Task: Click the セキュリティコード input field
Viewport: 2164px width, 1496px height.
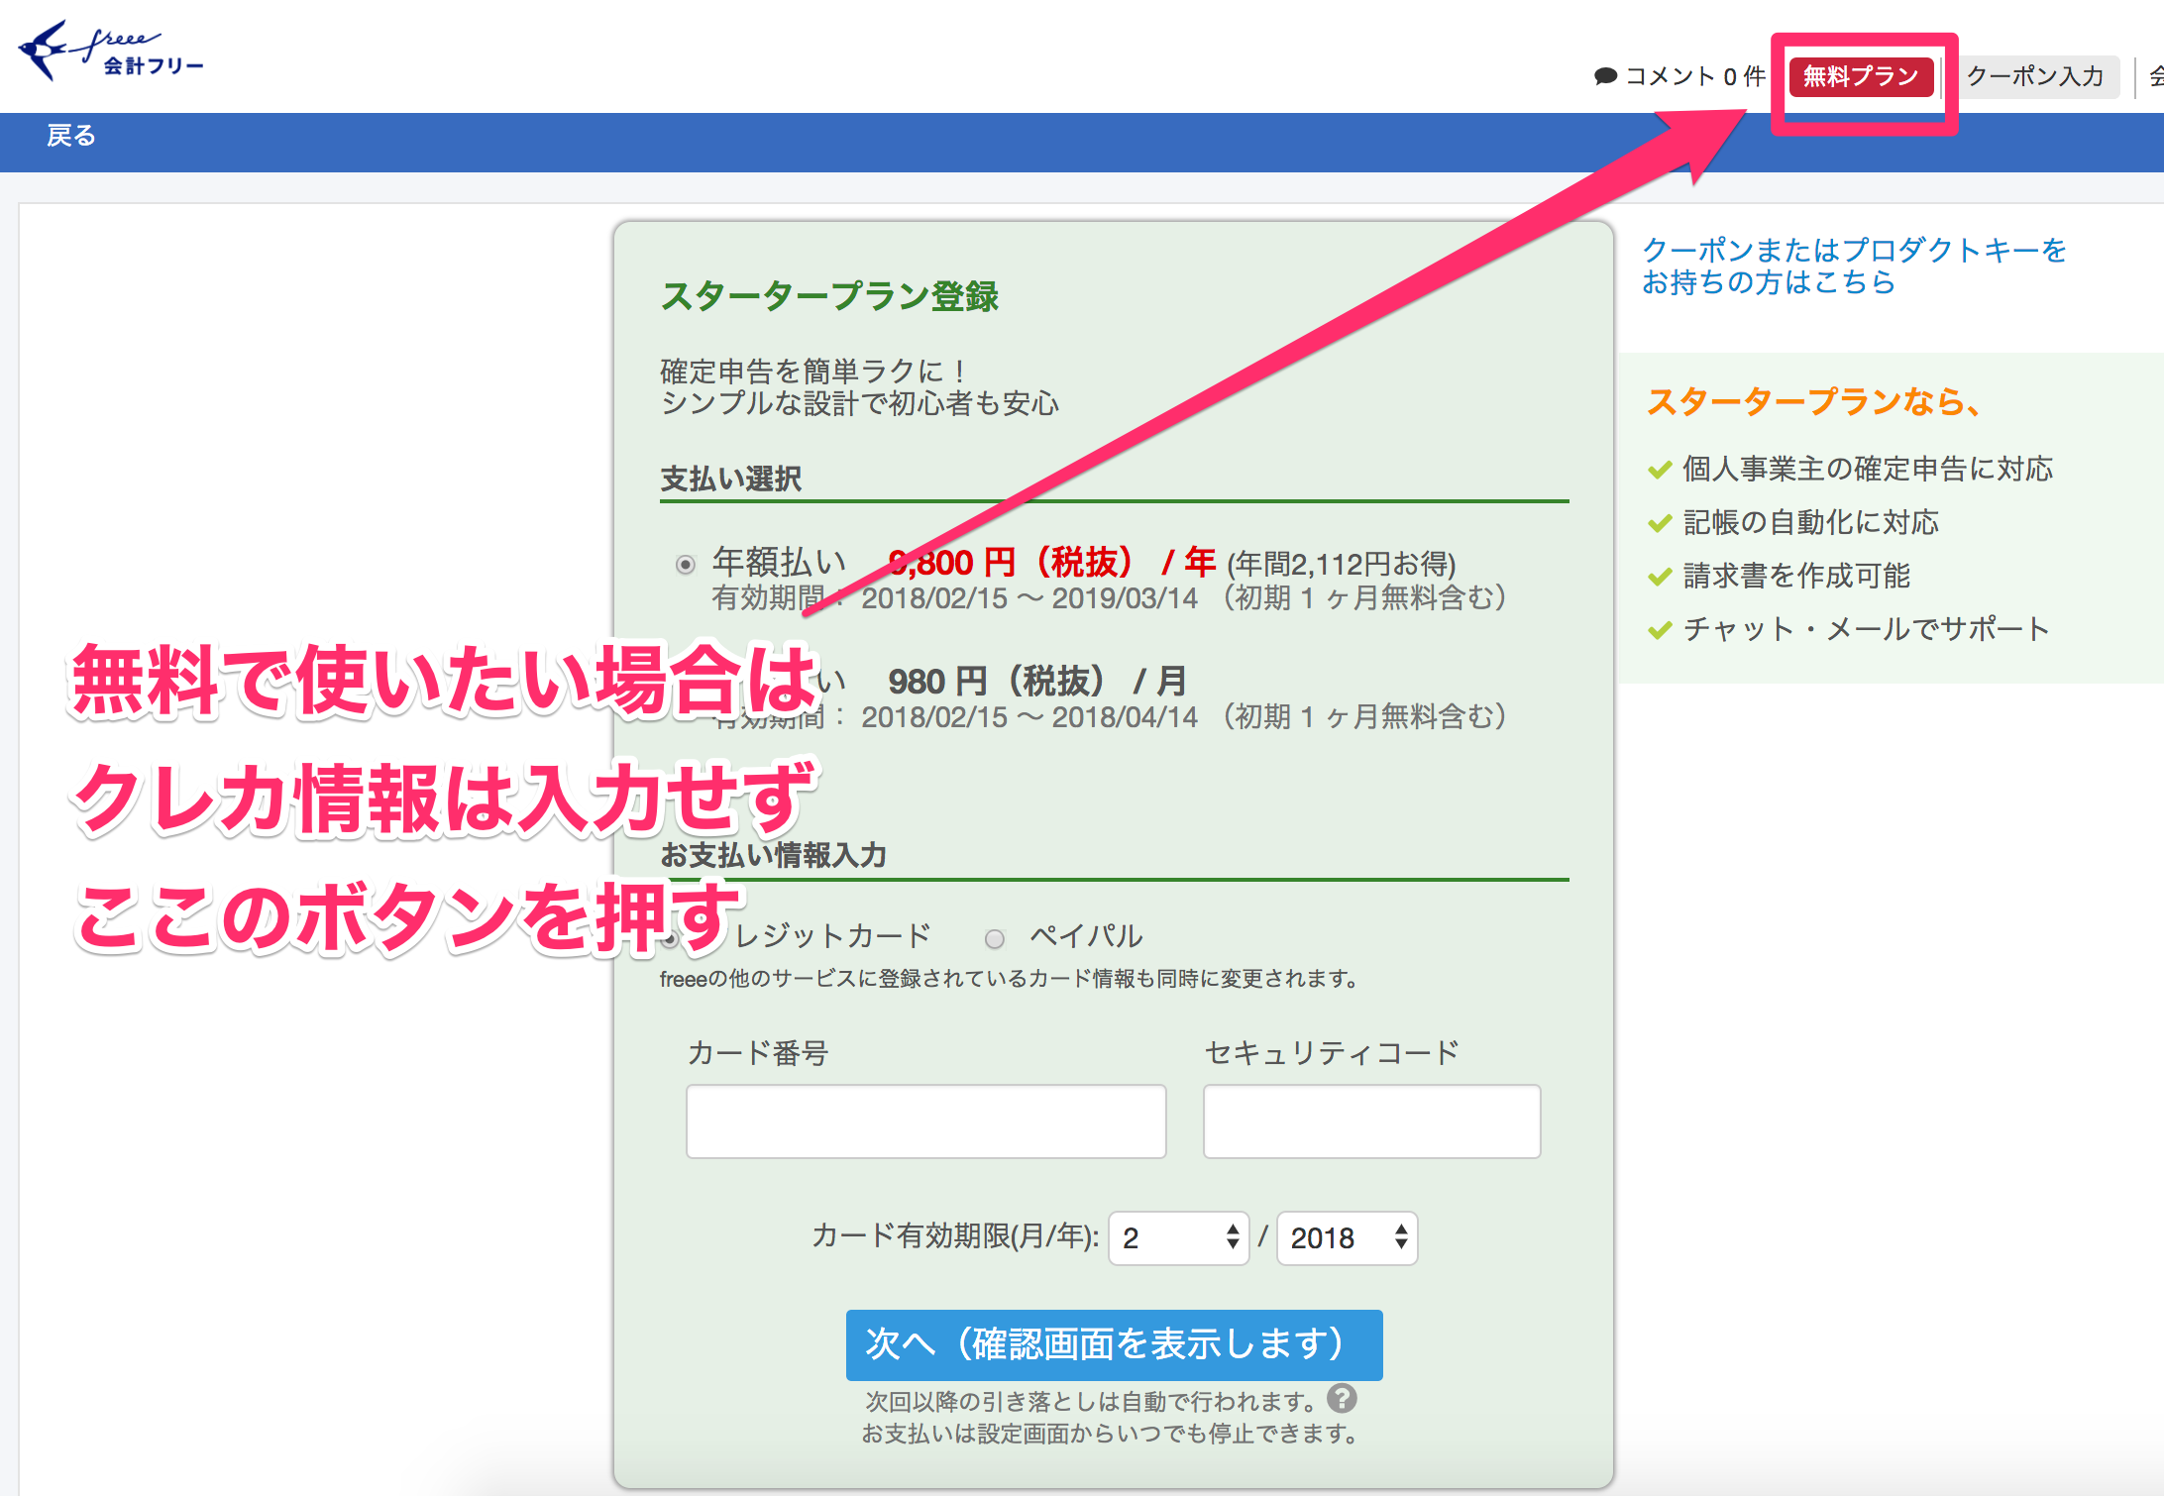Action: coord(1371,1121)
